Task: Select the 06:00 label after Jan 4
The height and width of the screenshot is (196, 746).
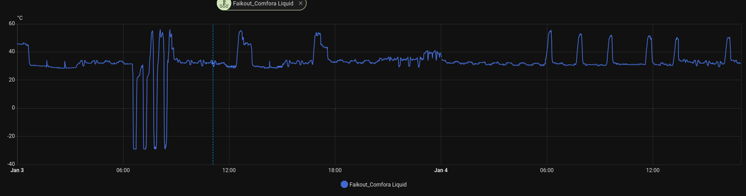Action: click(547, 170)
